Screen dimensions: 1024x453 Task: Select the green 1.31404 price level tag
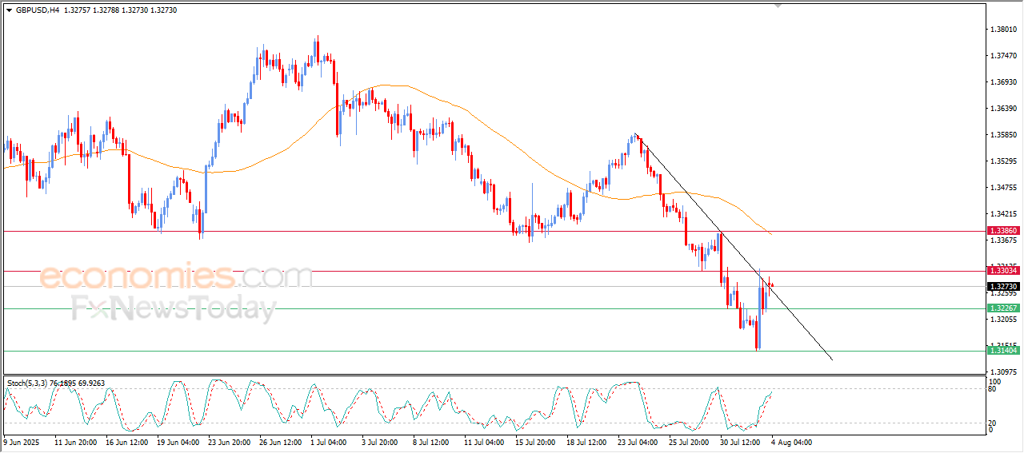1003,351
